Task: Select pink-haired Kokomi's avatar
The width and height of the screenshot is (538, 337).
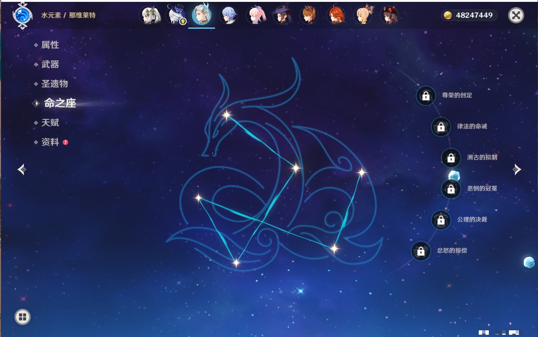Action: point(256,16)
